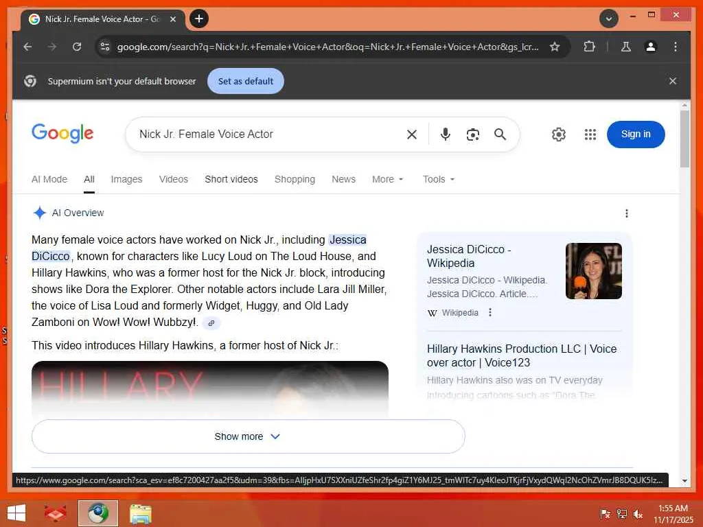Viewport: 703px width, 527px height.
Task: Select the All results tab
Action: tap(89, 179)
